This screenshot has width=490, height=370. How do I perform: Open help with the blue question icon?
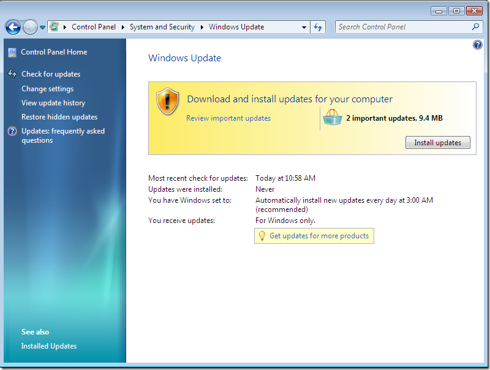click(x=478, y=45)
